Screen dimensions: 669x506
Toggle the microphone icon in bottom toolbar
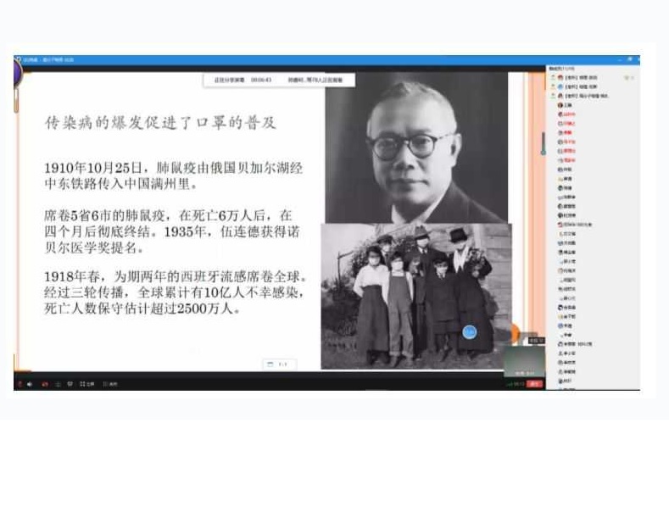click(x=19, y=384)
